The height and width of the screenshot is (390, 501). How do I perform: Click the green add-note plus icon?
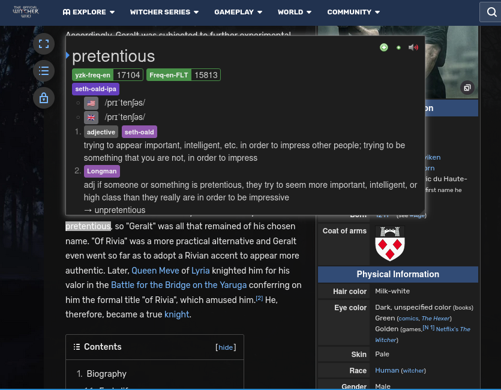pyautogui.click(x=384, y=47)
